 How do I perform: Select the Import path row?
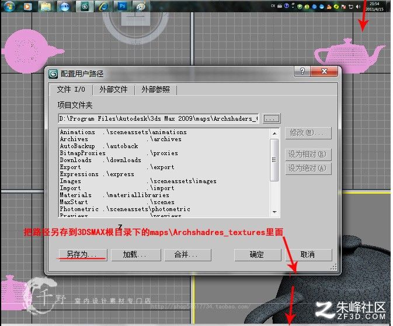164,188
